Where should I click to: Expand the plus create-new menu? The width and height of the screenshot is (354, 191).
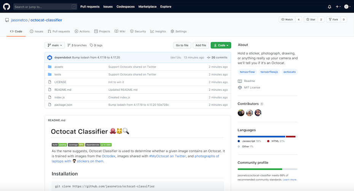click(338, 6)
